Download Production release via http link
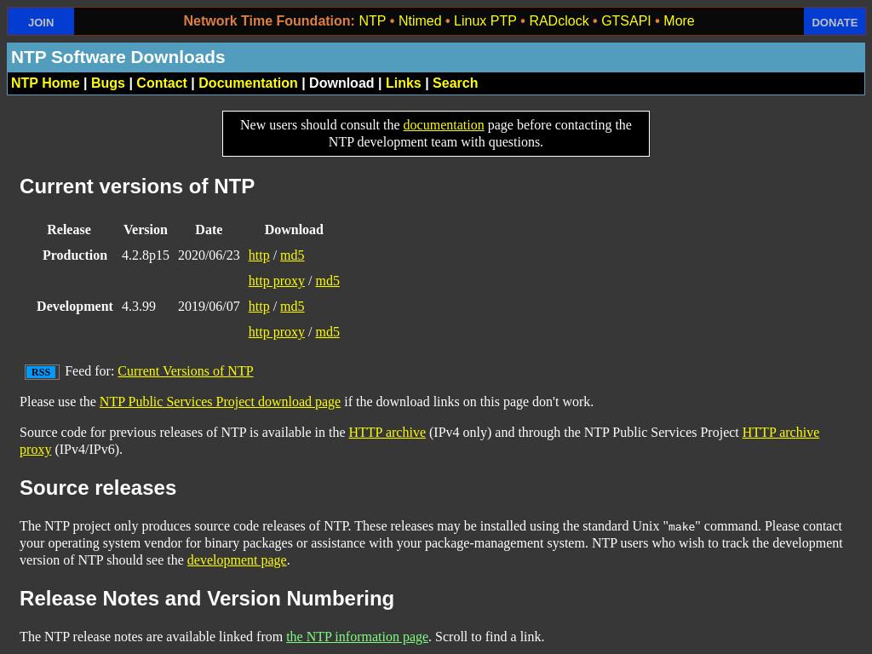The image size is (872, 654). [x=259, y=255]
